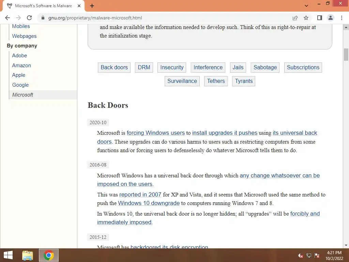Viewport: 349px width, 262px height.
Task: Open the Mobiles sidebar link
Action: (21, 26)
